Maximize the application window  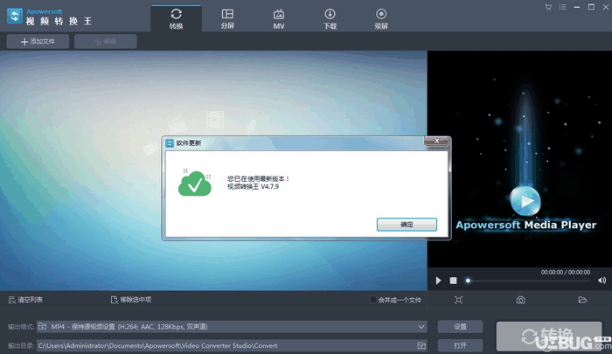point(591,7)
